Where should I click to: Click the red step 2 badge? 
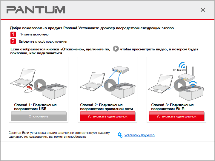click(13, 41)
